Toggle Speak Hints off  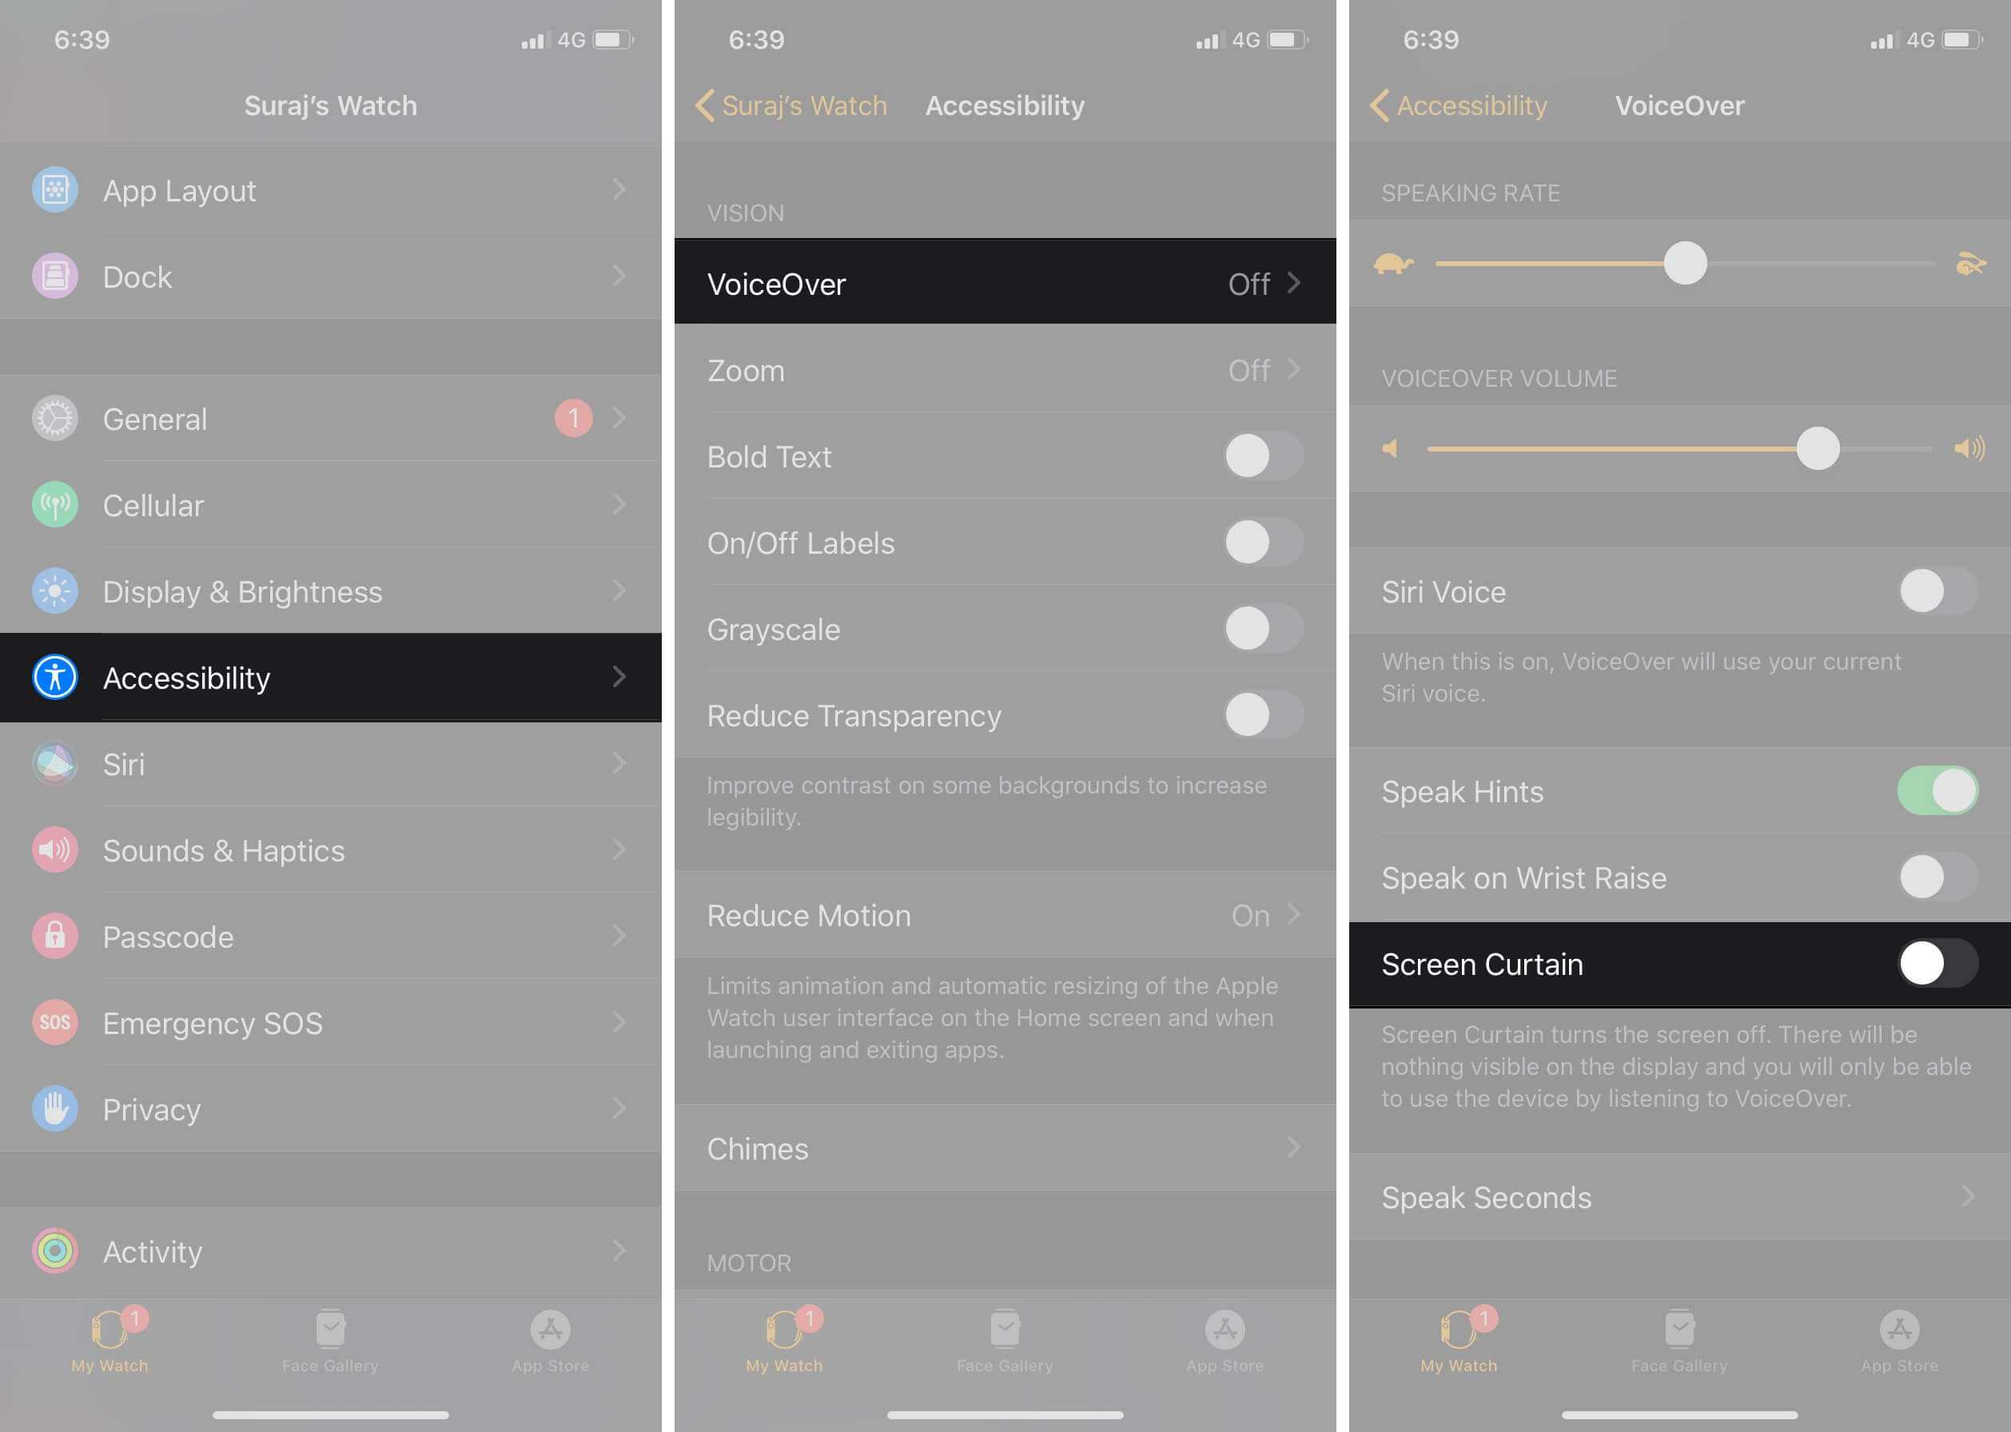(x=1935, y=790)
